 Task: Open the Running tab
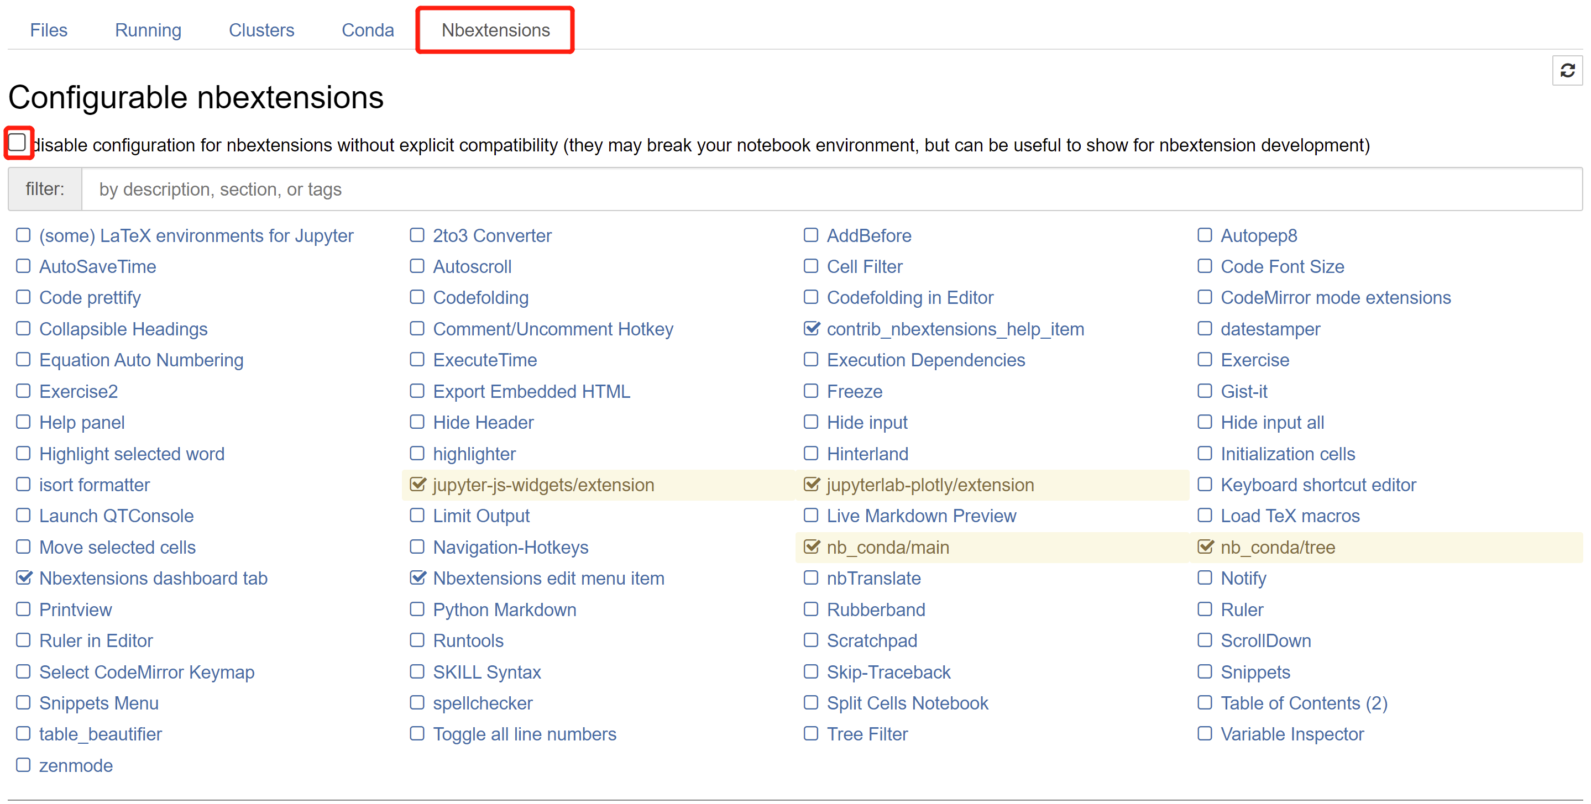click(148, 30)
